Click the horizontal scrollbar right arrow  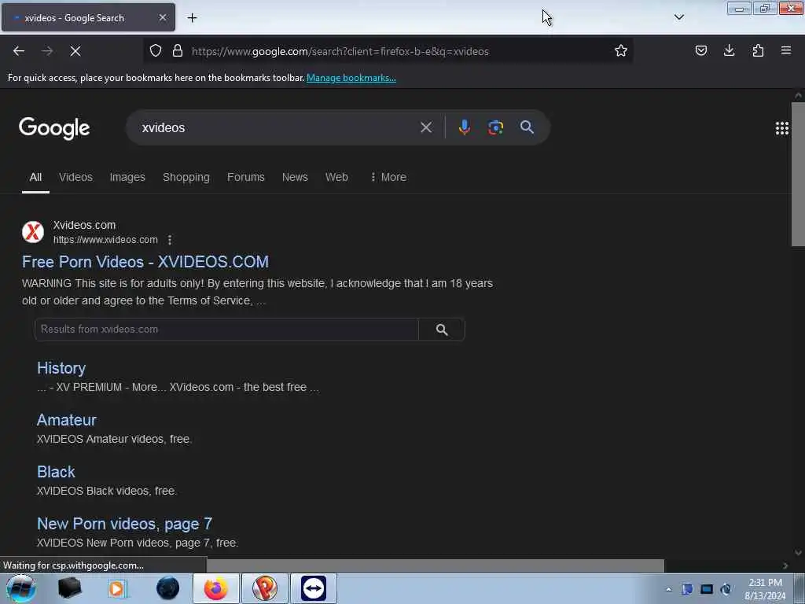click(785, 565)
